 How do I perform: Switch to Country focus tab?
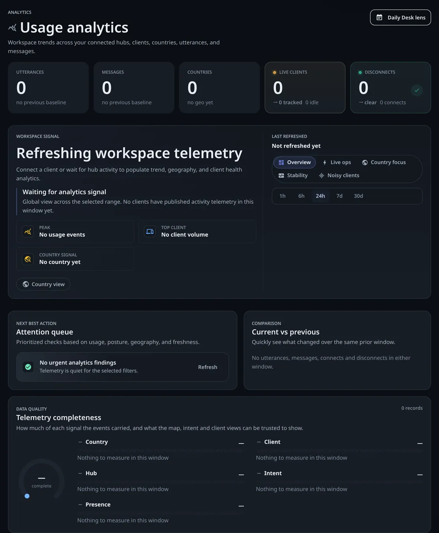pyautogui.click(x=384, y=162)
